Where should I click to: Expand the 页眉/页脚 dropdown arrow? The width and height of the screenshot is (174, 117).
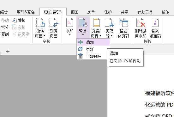pos(100,36)
